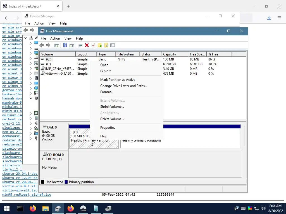Click the red X Delete toolbar icon
This screenshot has height=214, width=286.
(87, 45)
